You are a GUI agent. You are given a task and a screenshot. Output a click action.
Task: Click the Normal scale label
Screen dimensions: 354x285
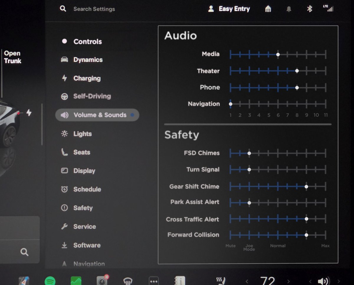tap(278, 246)
